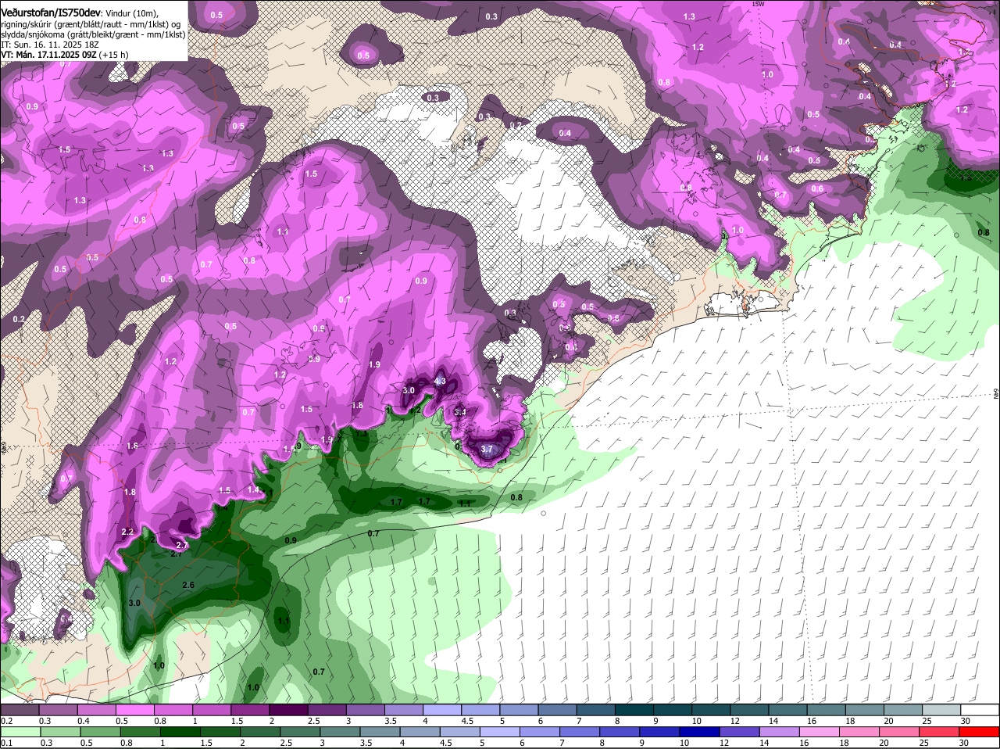Click the Veðurstofan/IS750dev title text
The width and height of the screenshot is (1000, 749).
pyautogui.click(x=50, y=13)
